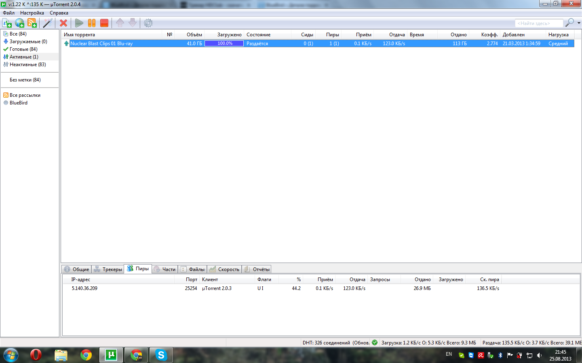Open the Create New Torrent wand icon

48,23
